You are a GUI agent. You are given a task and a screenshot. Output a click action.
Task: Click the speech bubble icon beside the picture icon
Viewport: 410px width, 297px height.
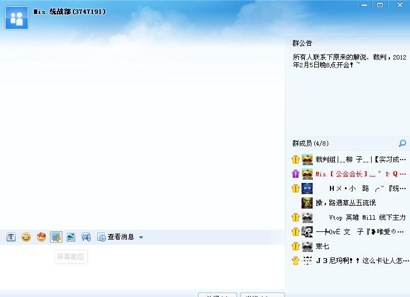(x=86, y=237)
